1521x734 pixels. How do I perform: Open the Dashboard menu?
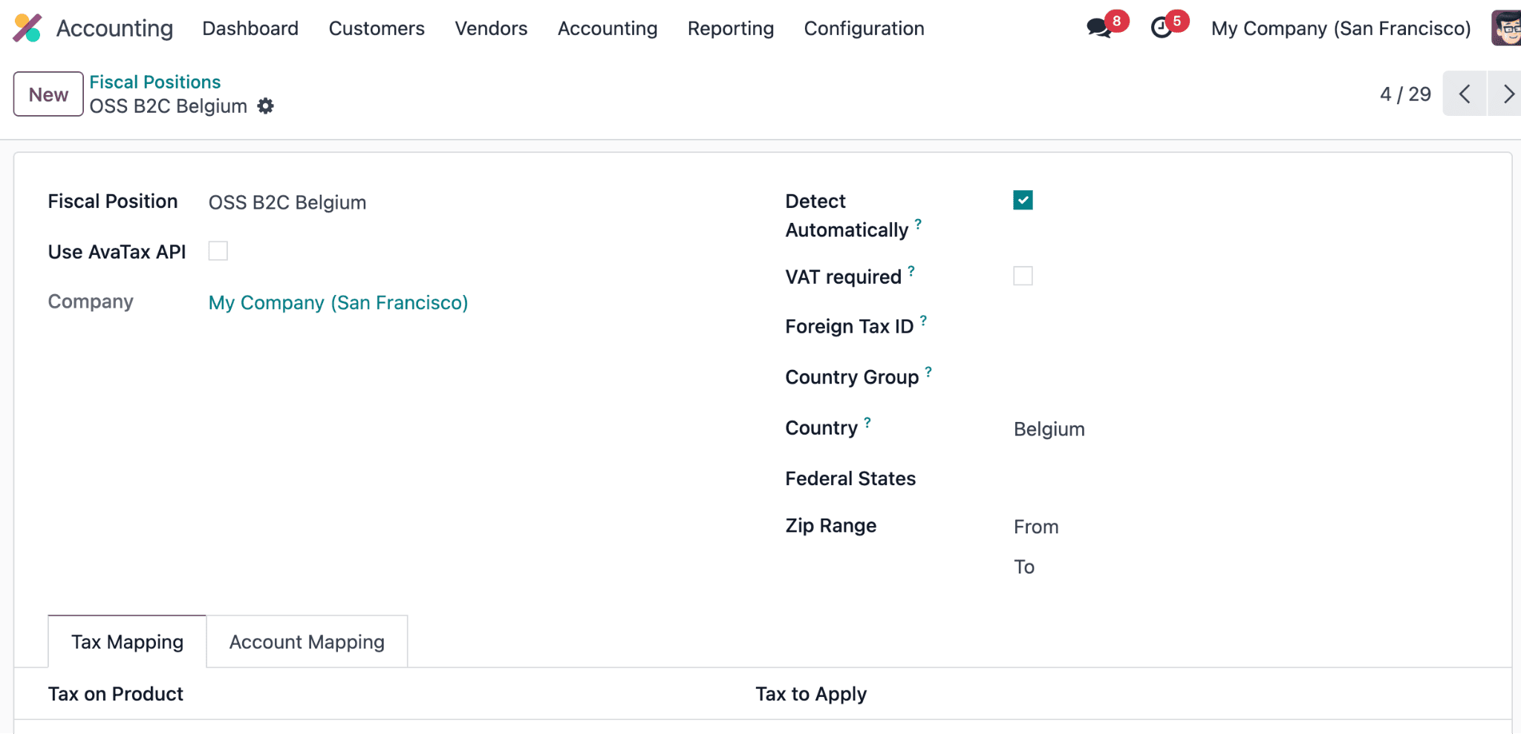(250, 28)
